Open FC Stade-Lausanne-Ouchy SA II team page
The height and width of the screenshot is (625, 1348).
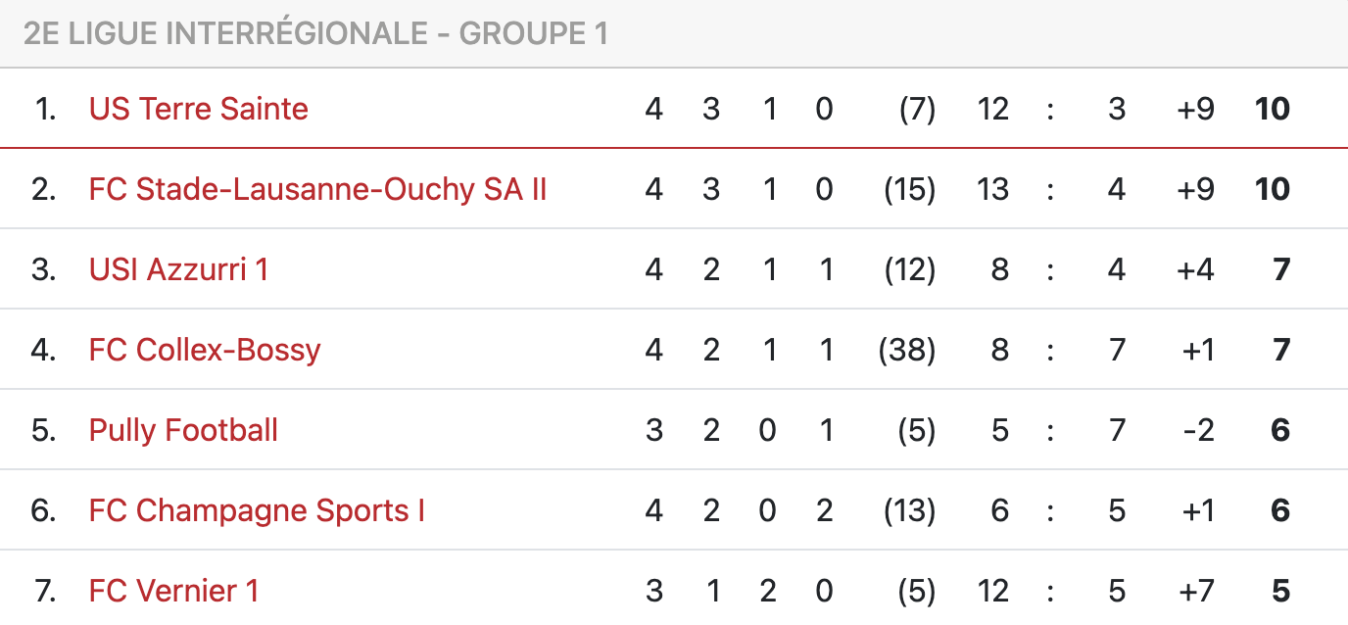point(317,189)
